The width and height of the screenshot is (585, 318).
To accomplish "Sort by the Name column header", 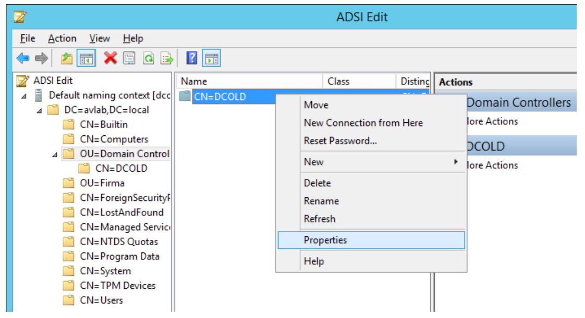I will point(249,81).
